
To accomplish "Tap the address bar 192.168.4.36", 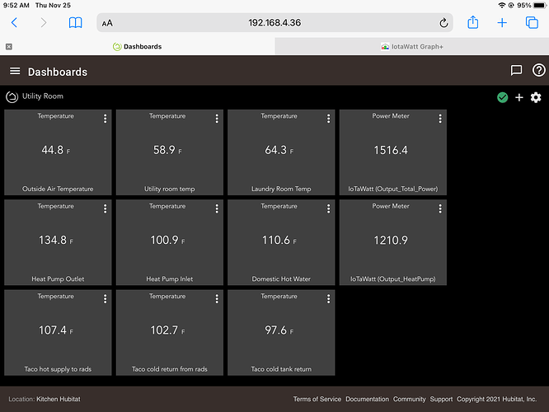I will point(274,23).
